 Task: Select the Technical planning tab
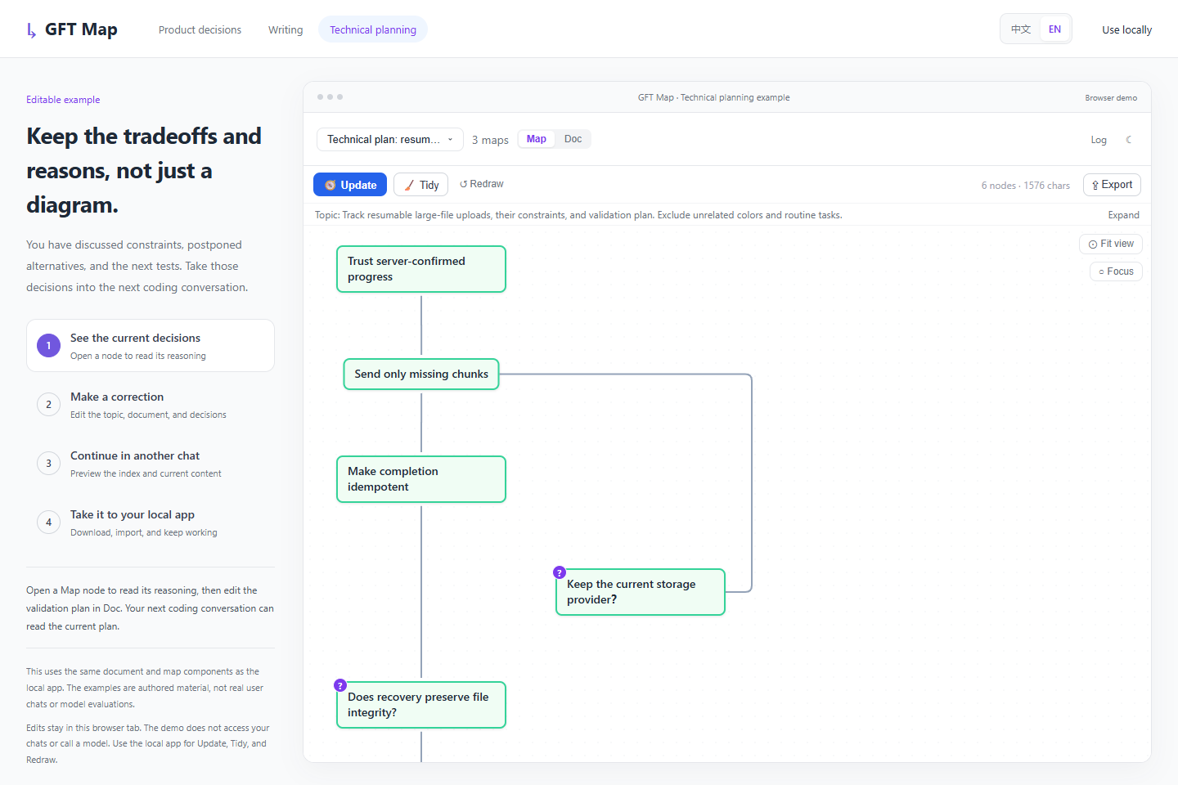click(373, 29)
